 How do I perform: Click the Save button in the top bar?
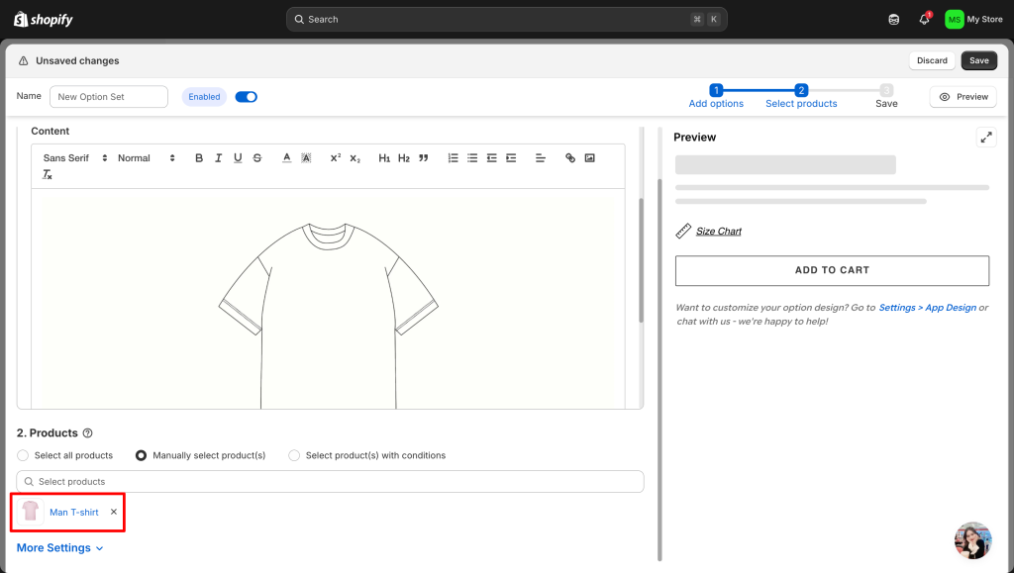pyautogui.click(x=978, y=60)
